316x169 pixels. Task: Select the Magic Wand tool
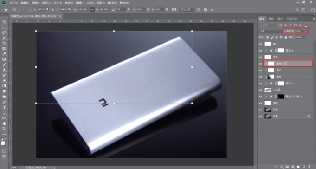click(4, 38)
